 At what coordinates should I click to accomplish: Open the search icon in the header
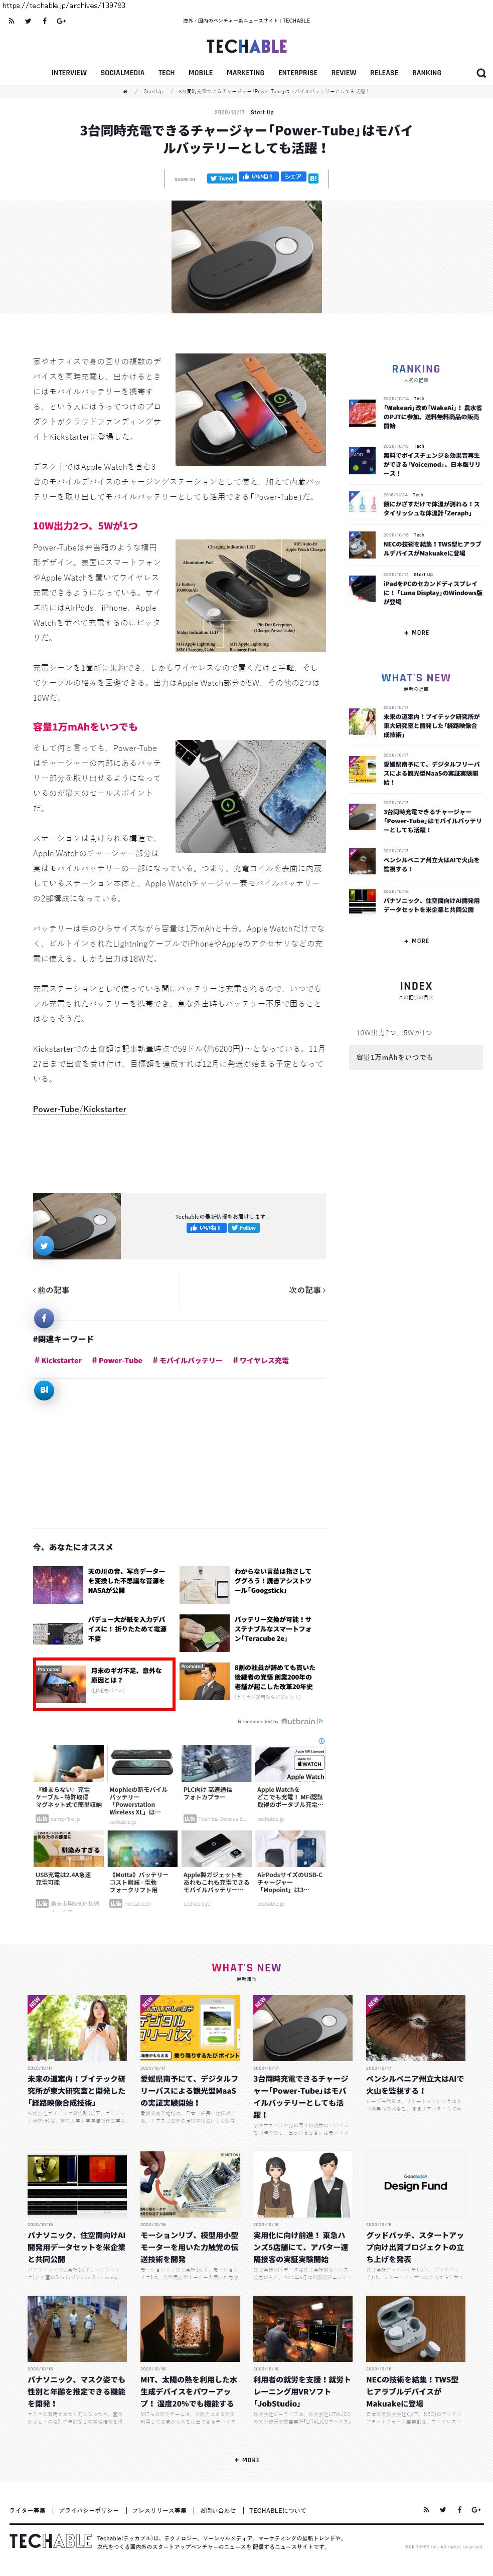pos(481,73)
